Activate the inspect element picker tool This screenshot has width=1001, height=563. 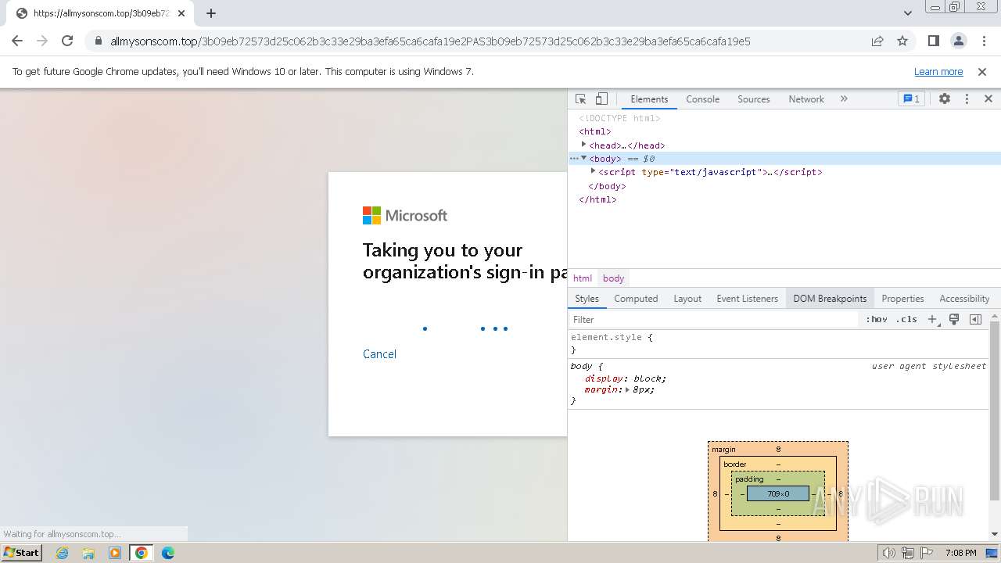580,99
